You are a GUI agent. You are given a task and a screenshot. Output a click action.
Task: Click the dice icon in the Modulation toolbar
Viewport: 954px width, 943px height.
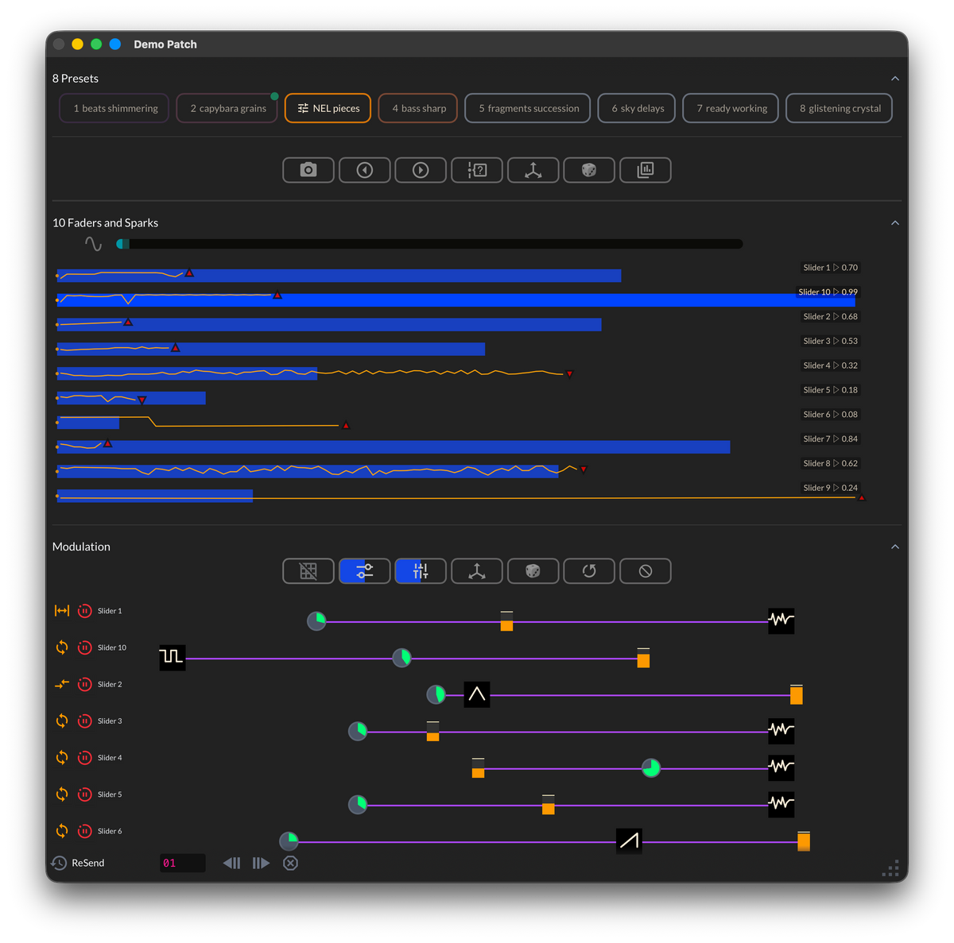[533, 571]
